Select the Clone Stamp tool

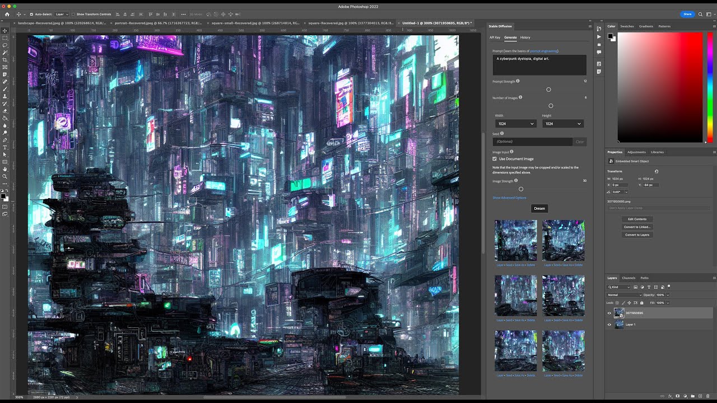(4, 96)
